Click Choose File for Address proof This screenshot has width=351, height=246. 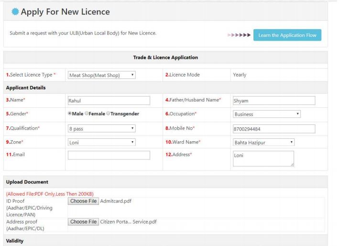pyautogui.click(x=83, y=222)
